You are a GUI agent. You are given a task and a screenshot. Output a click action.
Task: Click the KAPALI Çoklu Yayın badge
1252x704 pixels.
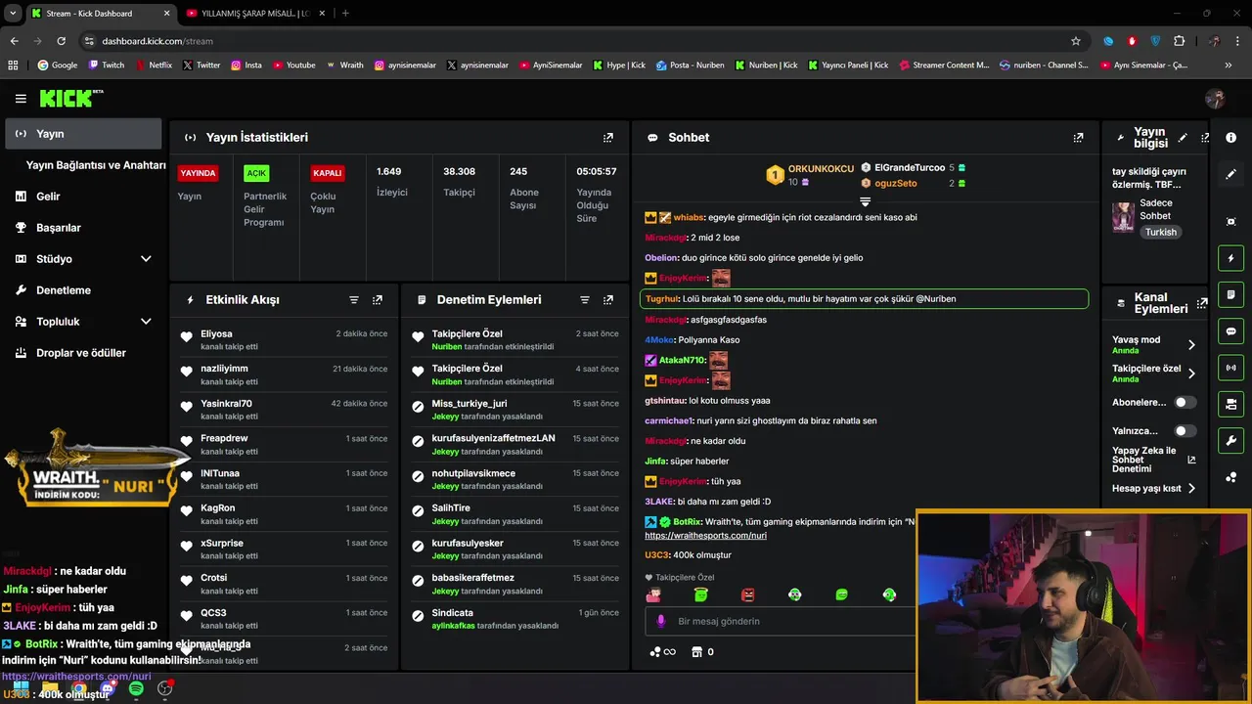[327, 173]
